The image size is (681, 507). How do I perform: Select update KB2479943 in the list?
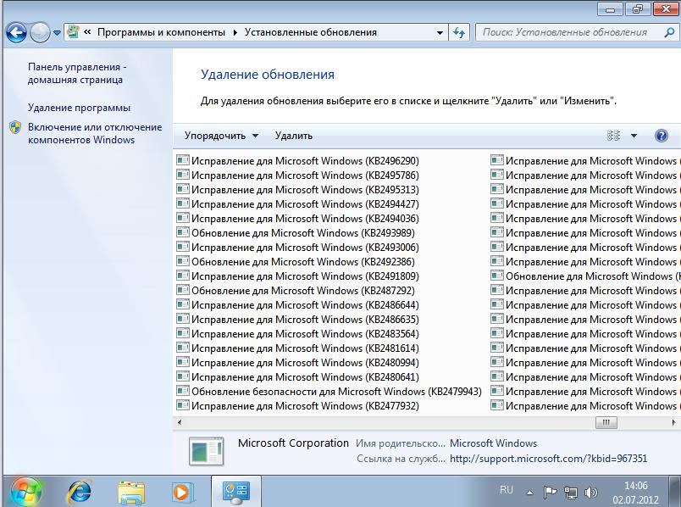click(x=336, y=392)
